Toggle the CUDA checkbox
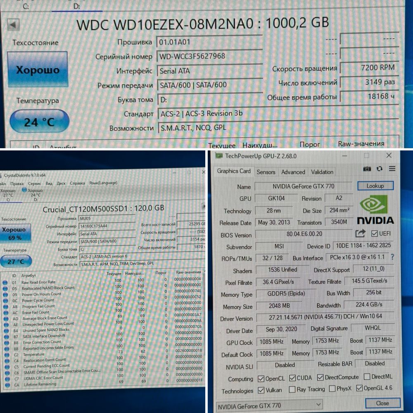The width and height of the screenshot is (413, 413). coord(292,378)
